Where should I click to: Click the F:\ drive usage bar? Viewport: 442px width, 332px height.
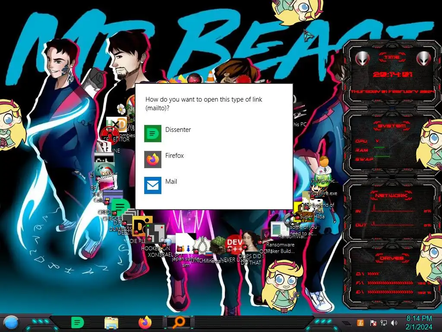tap(390, 283)
